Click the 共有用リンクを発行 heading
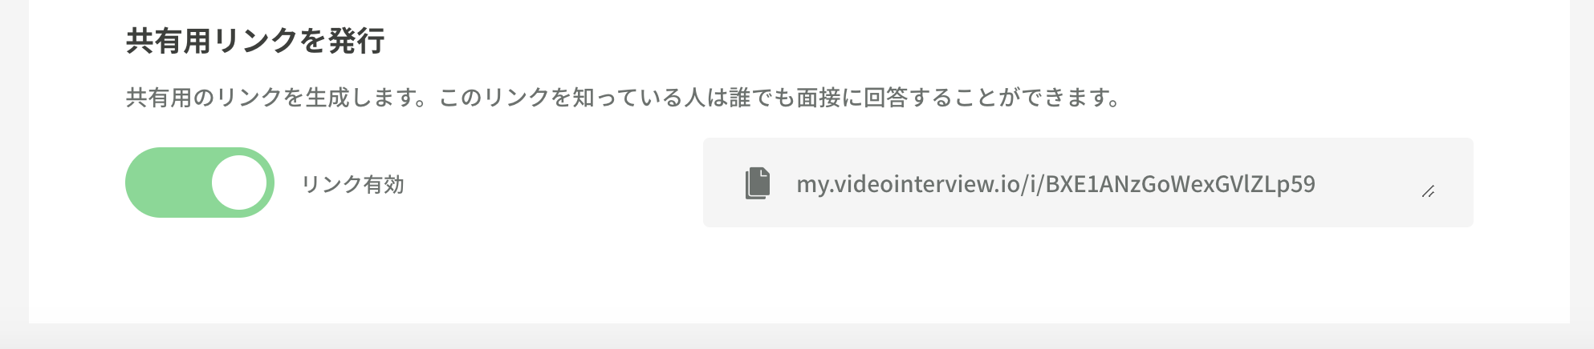This screenshot has width=1594, height=349. (255, 41)
